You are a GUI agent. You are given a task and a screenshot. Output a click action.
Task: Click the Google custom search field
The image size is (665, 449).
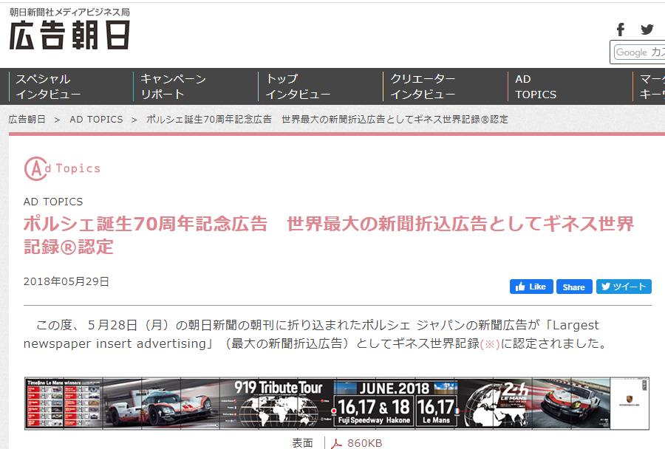point(639,52)
